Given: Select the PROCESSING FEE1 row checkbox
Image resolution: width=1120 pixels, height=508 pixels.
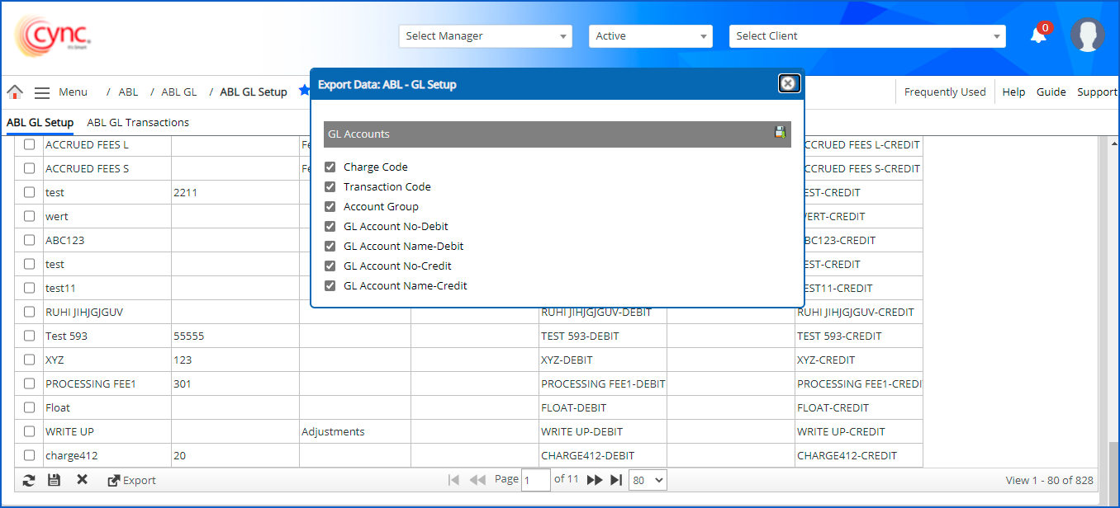Looking at the screenshot, I should coord(30,383).
